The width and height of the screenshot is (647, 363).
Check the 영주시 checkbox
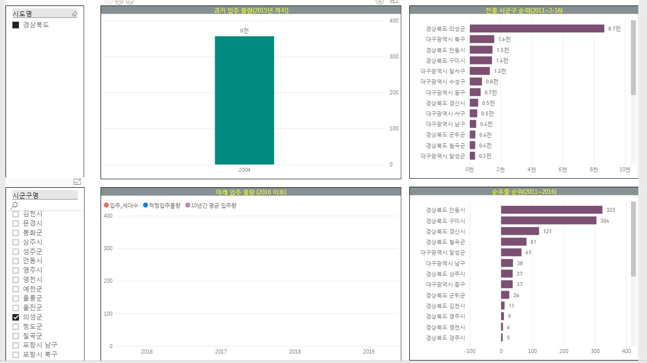16,270
